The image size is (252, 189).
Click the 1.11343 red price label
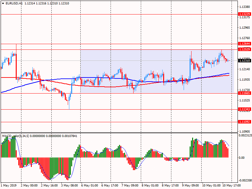point(244,109)
